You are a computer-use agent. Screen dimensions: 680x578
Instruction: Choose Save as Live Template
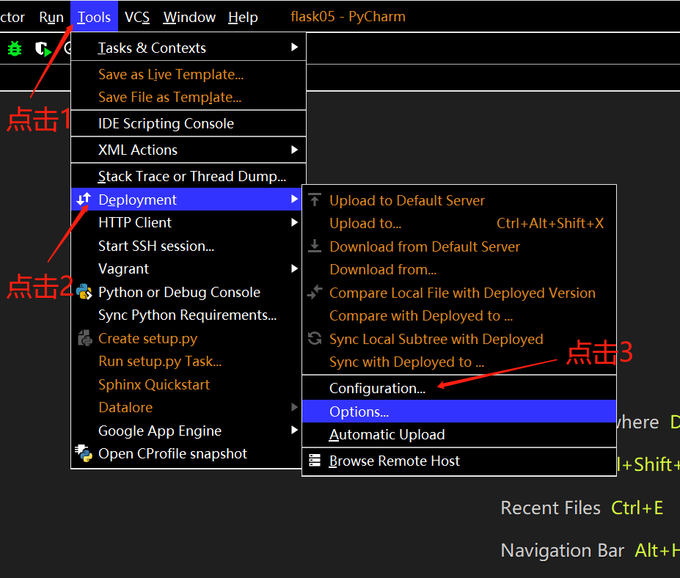point(189,74)
